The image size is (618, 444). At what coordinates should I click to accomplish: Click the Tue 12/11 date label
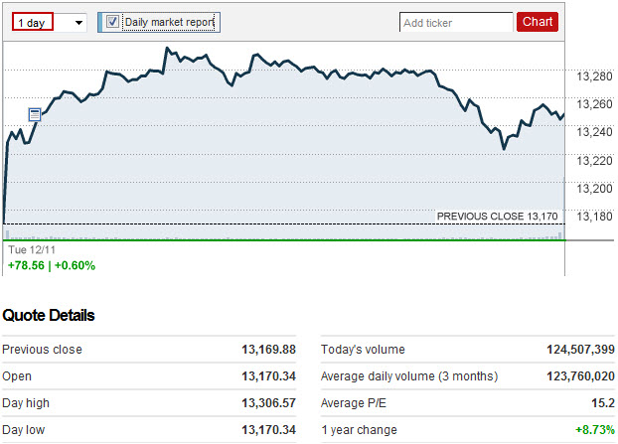click(32, 249)
